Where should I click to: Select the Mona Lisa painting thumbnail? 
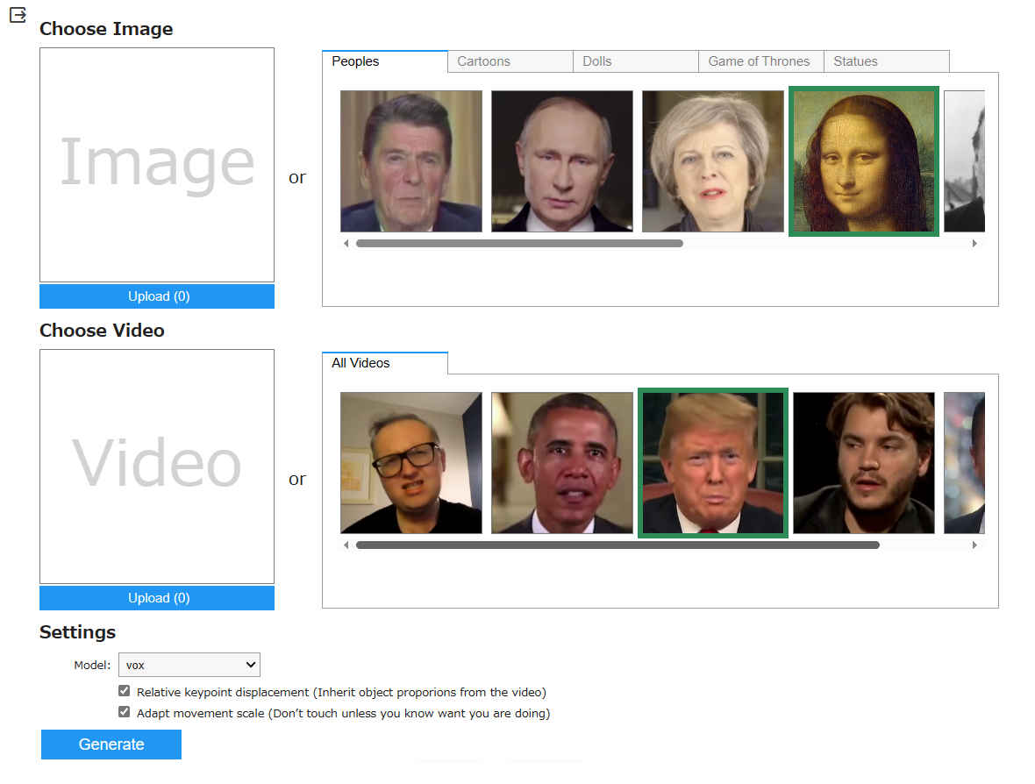[x=863, y=161]
